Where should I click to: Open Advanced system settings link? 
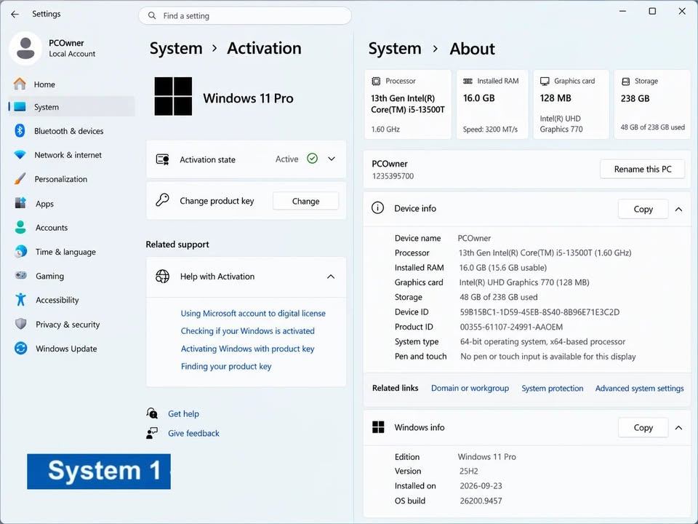639,388
